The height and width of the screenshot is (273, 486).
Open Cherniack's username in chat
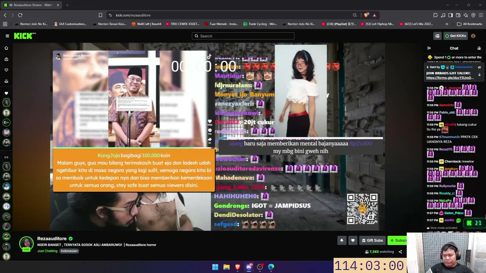453,162
